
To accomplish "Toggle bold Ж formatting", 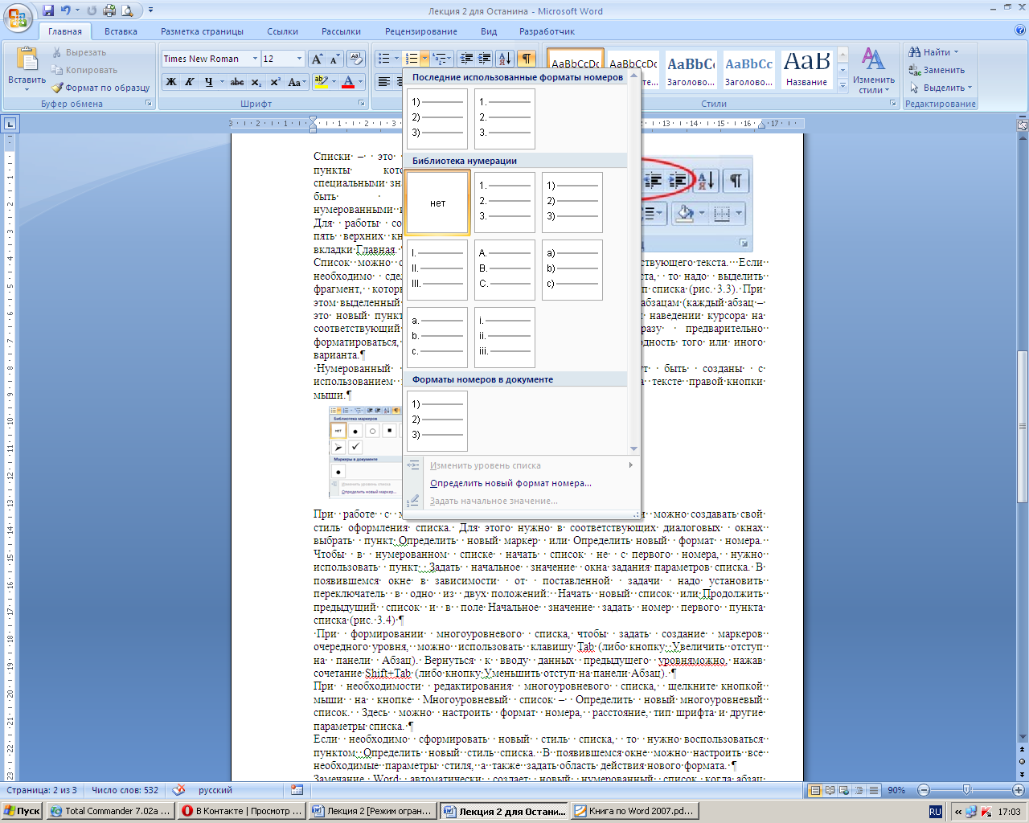I will tap(171, 82).
